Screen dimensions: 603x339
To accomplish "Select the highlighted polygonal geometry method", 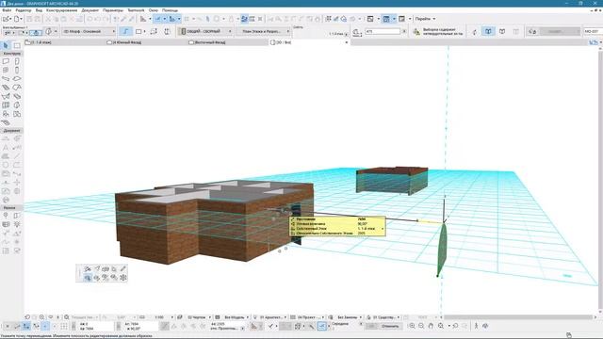I will click(125, 31).
